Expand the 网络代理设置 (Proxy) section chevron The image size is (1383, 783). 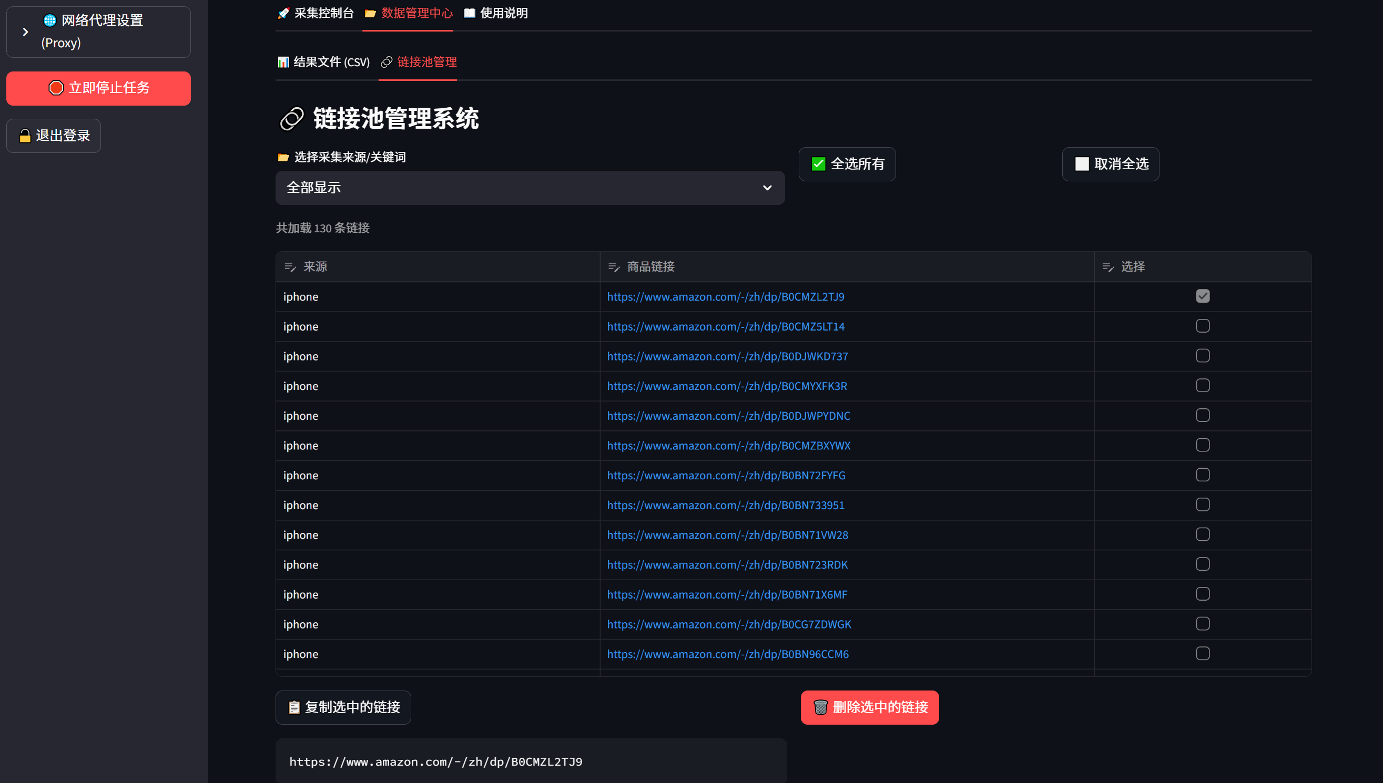(x=25, y=32)
